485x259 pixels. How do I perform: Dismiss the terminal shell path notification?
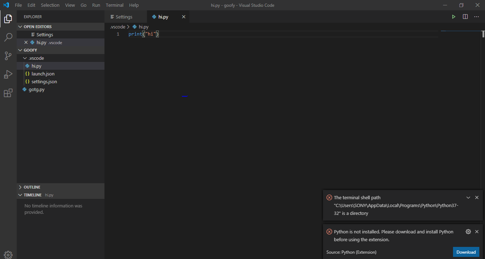[477, 197]
